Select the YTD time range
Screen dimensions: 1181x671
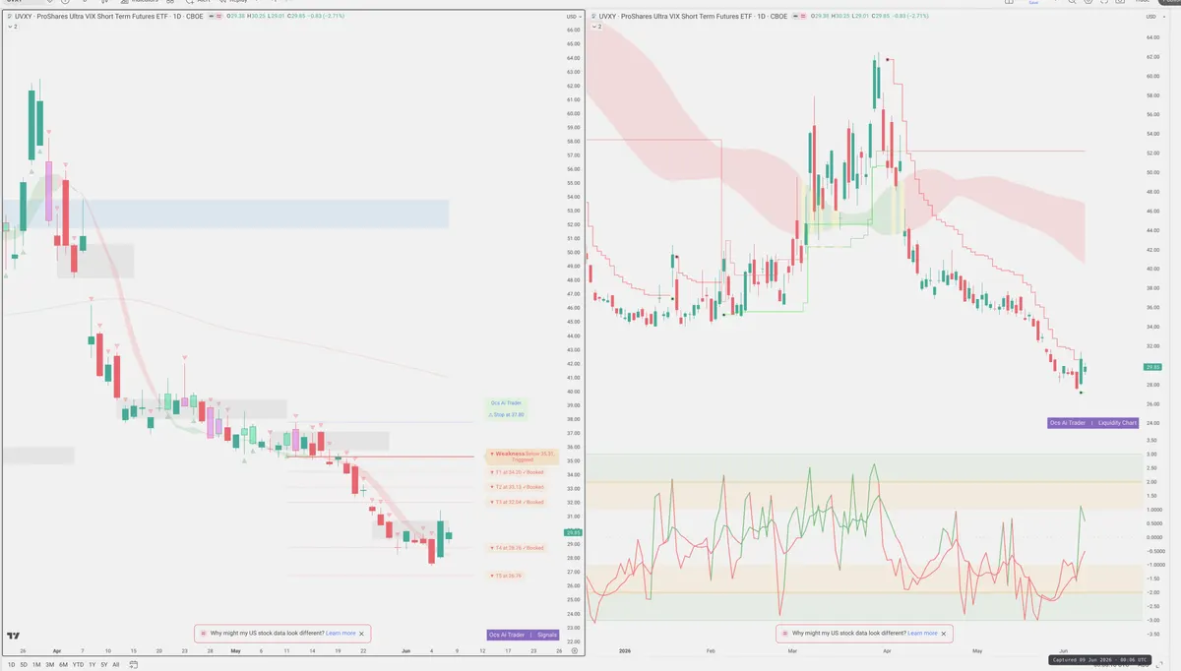[x=78, y=665]
